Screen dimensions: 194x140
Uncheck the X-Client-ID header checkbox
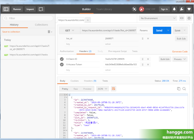click(x=62, y=59)
